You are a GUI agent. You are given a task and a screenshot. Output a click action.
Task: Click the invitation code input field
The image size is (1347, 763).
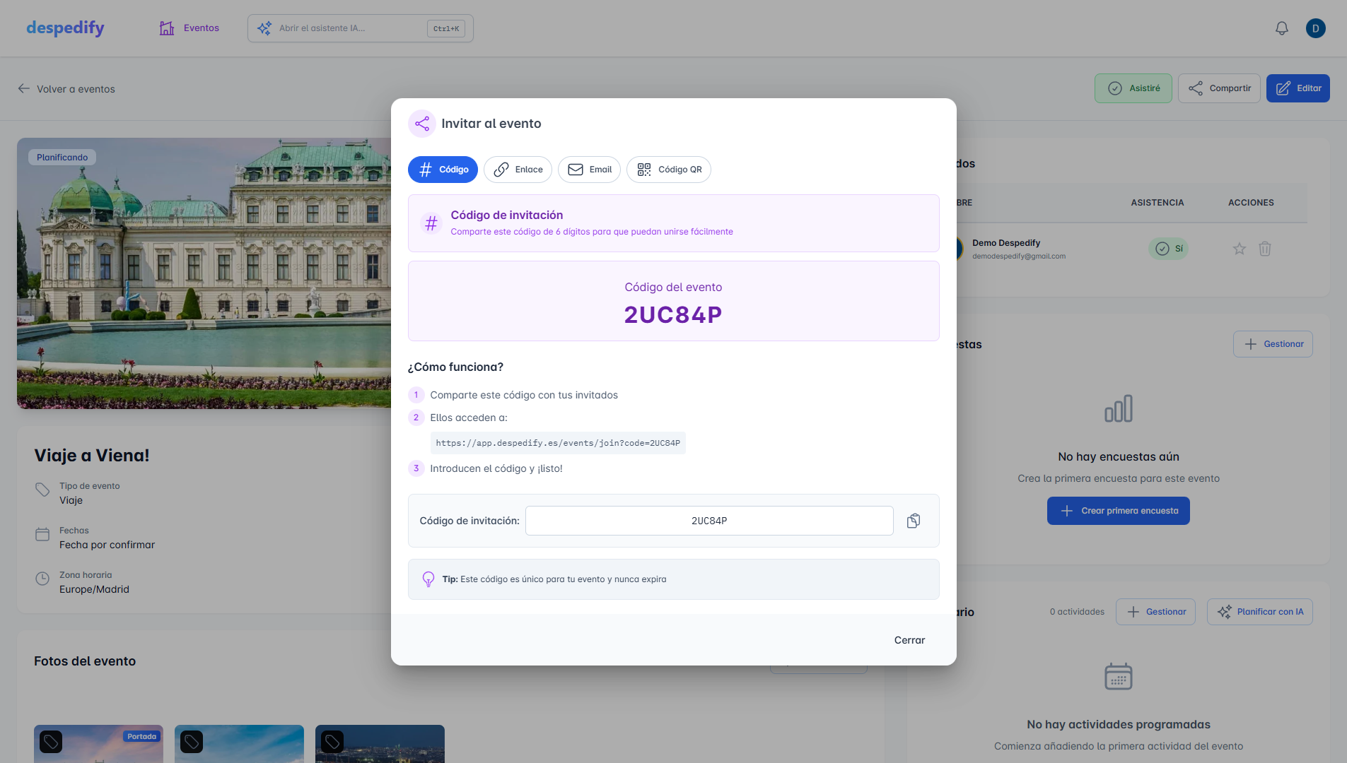(x=709, y=521)
